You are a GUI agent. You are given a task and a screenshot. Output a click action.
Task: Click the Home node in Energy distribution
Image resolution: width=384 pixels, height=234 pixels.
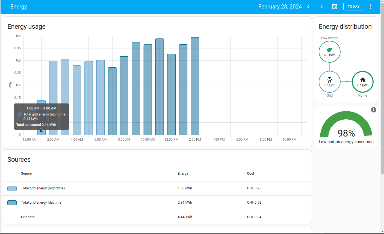[x=362, y=82]
